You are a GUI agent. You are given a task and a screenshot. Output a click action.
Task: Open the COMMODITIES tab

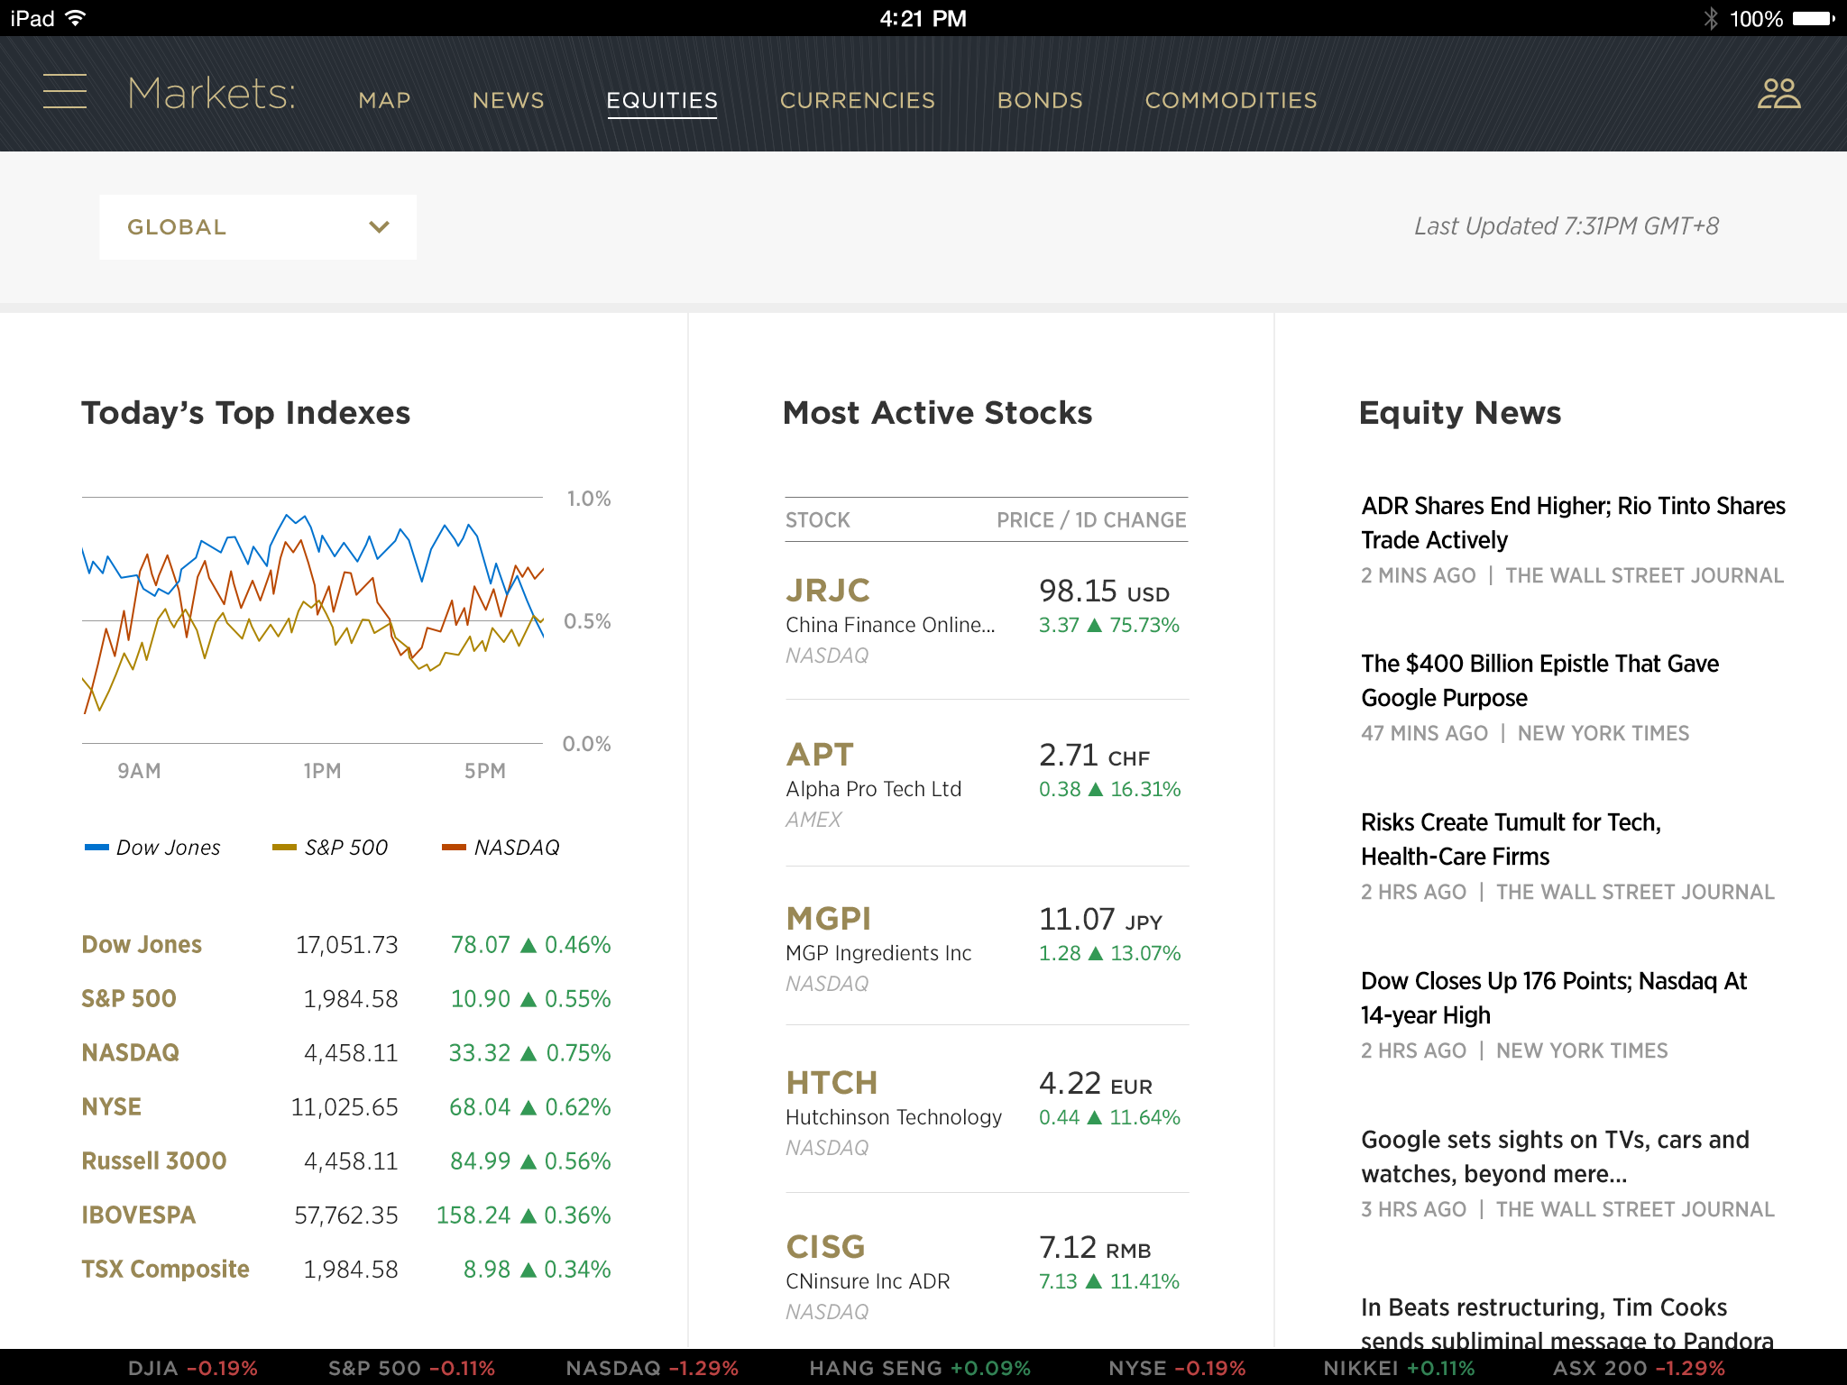[1230, 100]
